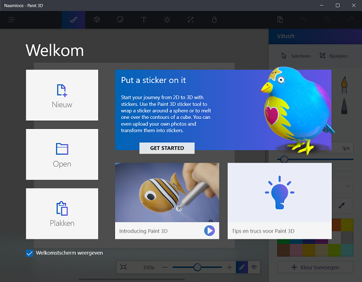The height and width of the screenshot is (282, 362).
Task: Play the Introducing Paint 3D video
Action: pos(209,230)
